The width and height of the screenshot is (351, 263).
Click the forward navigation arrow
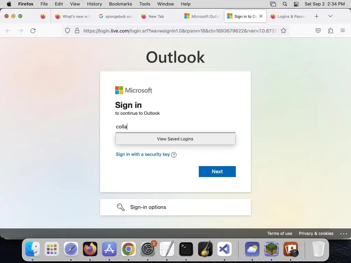[21, 30]
